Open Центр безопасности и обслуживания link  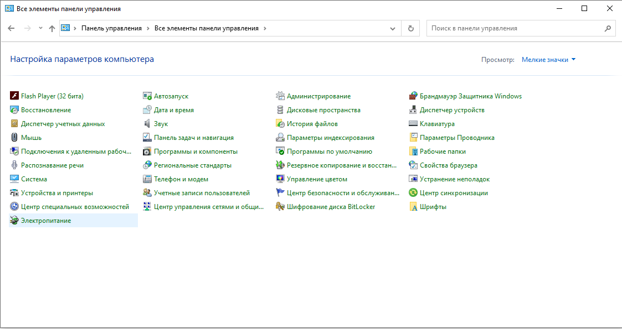point(343,193)
